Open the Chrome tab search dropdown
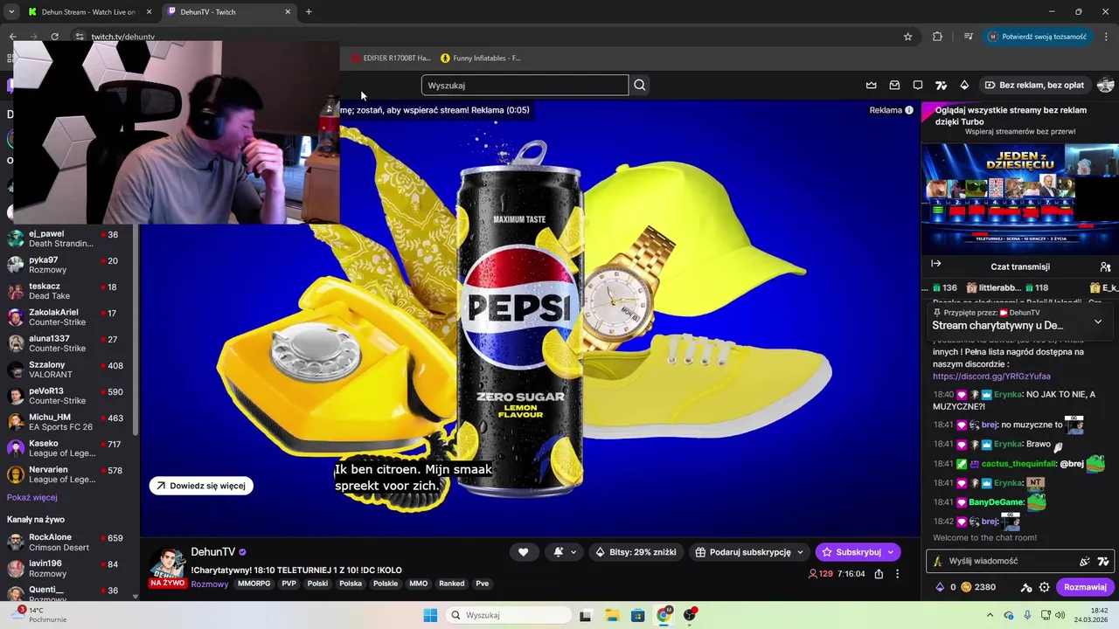This screenshot has height=629, width=1119. coord(10,12)
